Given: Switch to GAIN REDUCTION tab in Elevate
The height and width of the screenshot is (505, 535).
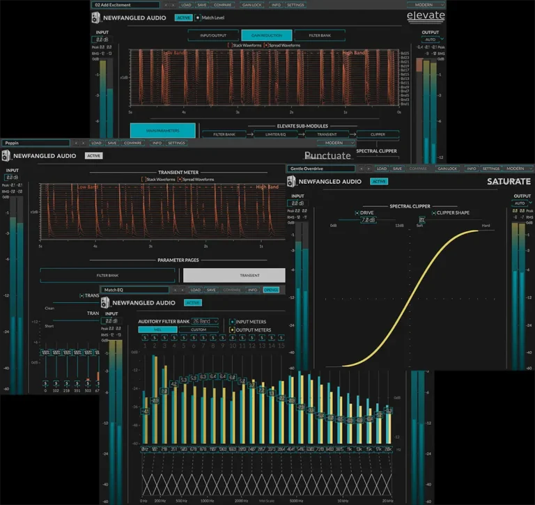Looking at the screenshot, I should click(x=267, y=35).
